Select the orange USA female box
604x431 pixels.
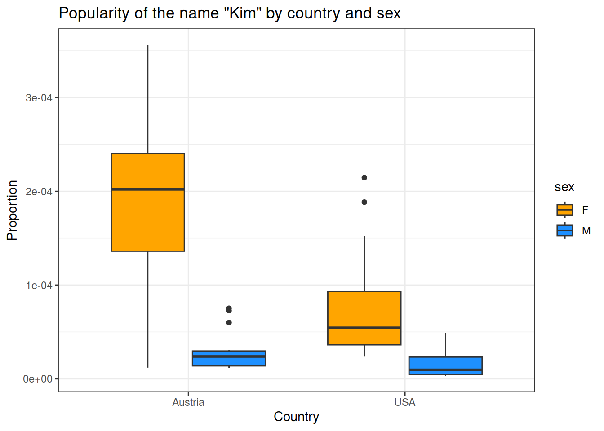[364, 310]
